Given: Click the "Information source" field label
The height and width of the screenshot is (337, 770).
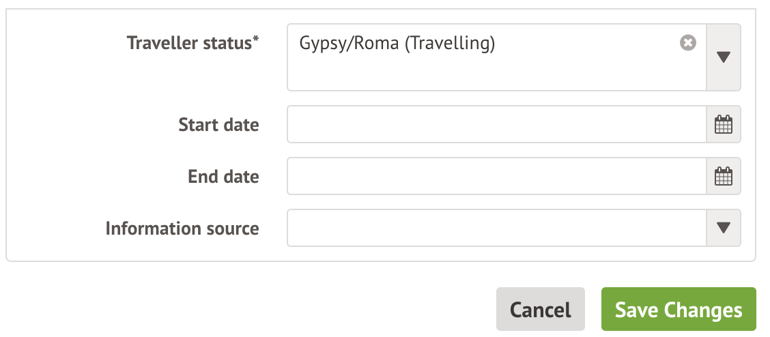Looking at the screenshot, I should tap(182, 228).
